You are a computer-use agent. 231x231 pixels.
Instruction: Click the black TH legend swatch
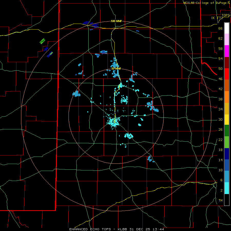tap(227, 200)
